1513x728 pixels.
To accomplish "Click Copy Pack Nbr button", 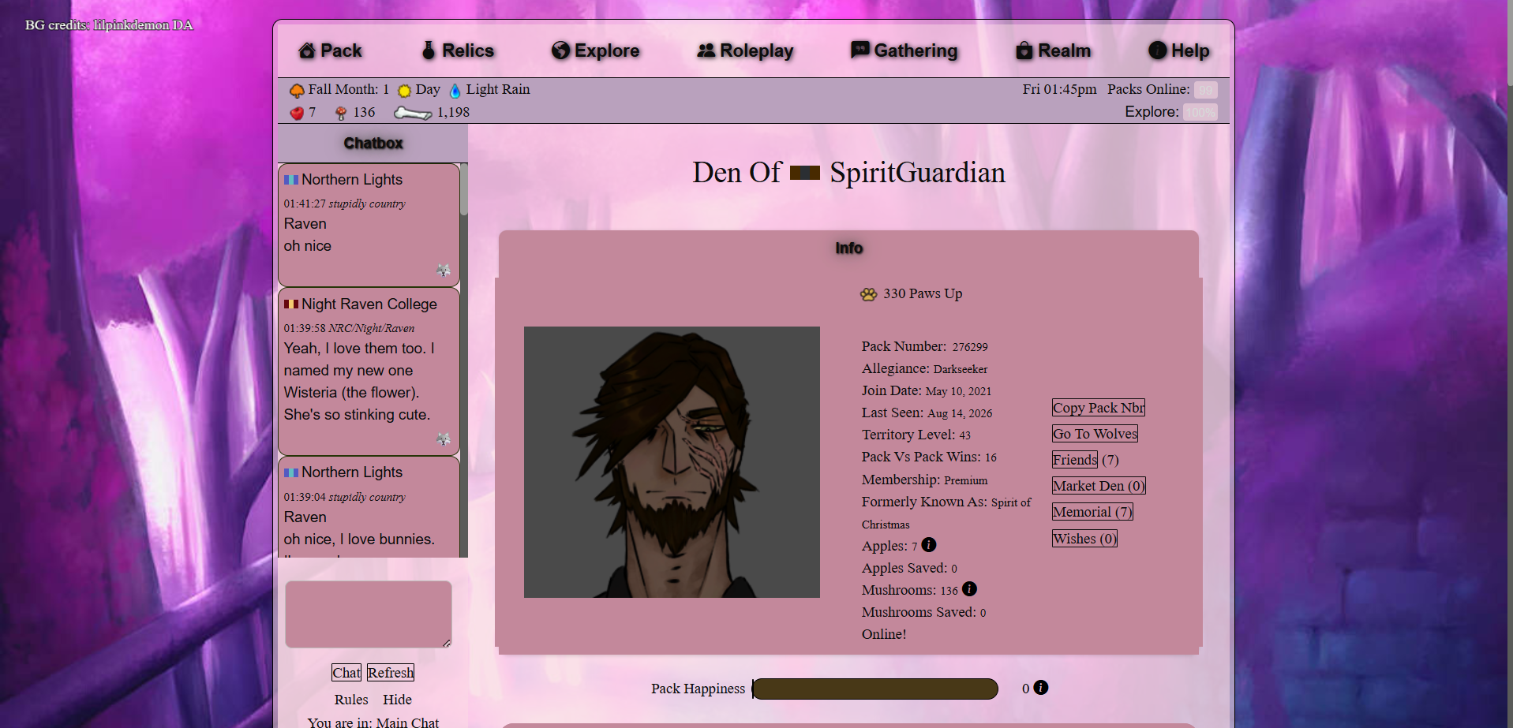I will pyautogui.click(x=1099, y=408).
